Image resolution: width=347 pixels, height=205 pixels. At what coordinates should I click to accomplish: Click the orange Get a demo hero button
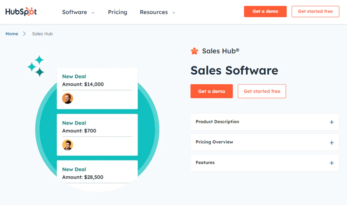211,91
